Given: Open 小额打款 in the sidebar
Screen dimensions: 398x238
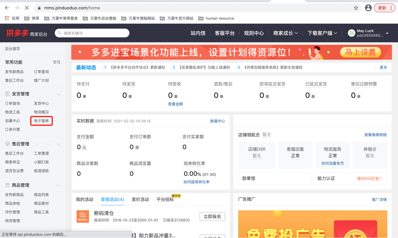Looking at the screenshot, I should [41, 162].
